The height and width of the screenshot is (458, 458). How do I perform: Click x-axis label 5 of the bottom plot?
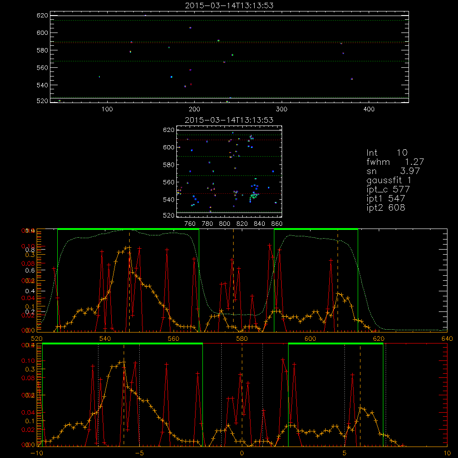coord(344,453)
